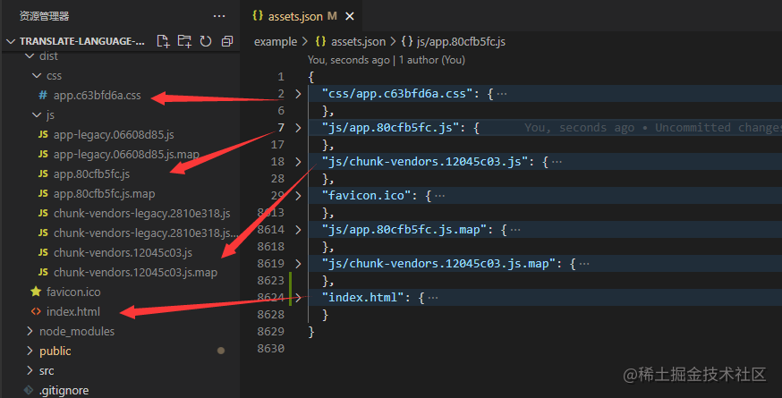This screenshot has height=398, width=782.
Task: Click the "index.html" key in editor
Action: pos(362,298)
